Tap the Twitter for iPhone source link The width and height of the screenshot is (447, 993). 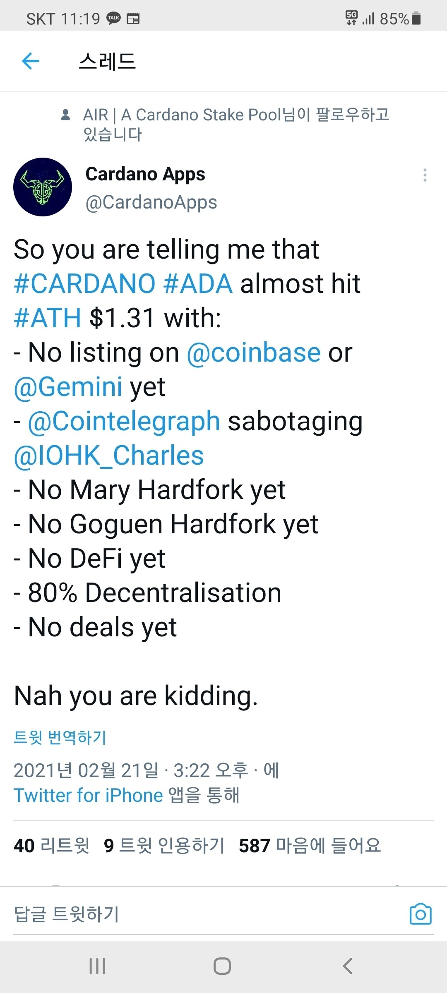pos(88,795)
